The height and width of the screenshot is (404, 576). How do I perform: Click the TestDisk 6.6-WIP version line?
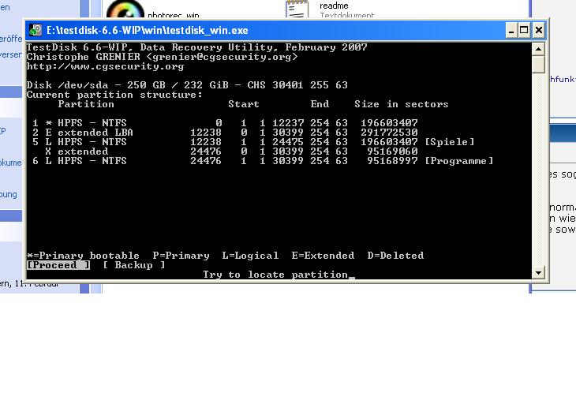197,47
